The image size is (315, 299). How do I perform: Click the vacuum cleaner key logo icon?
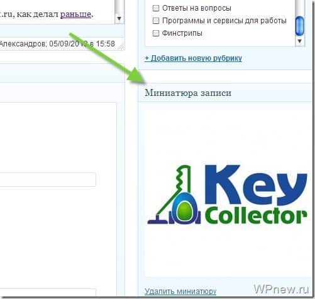coord(174,195)
